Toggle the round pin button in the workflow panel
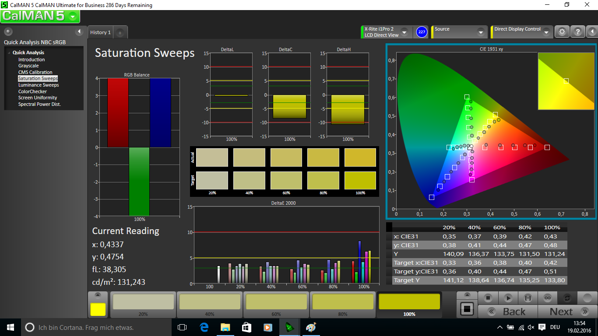This screenshot has width=598, height=336. pyautogui.click(x=8, y=31)
